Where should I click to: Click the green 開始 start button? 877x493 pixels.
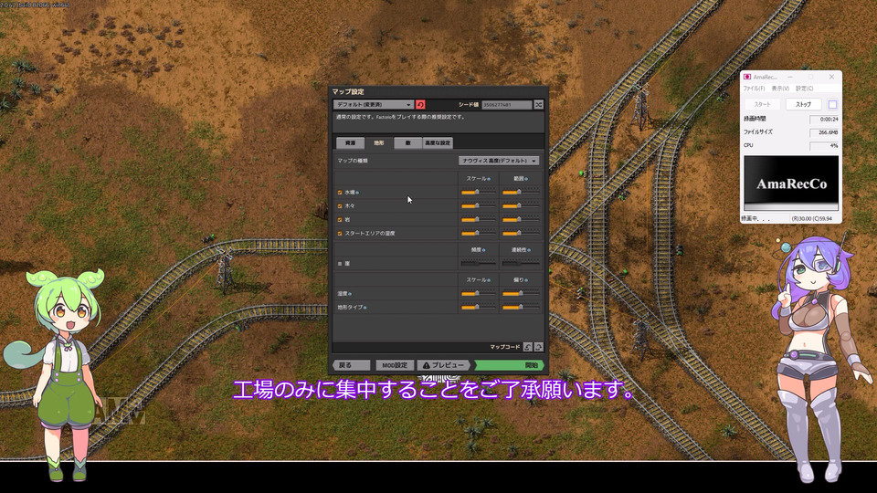(x=510, y=365)
